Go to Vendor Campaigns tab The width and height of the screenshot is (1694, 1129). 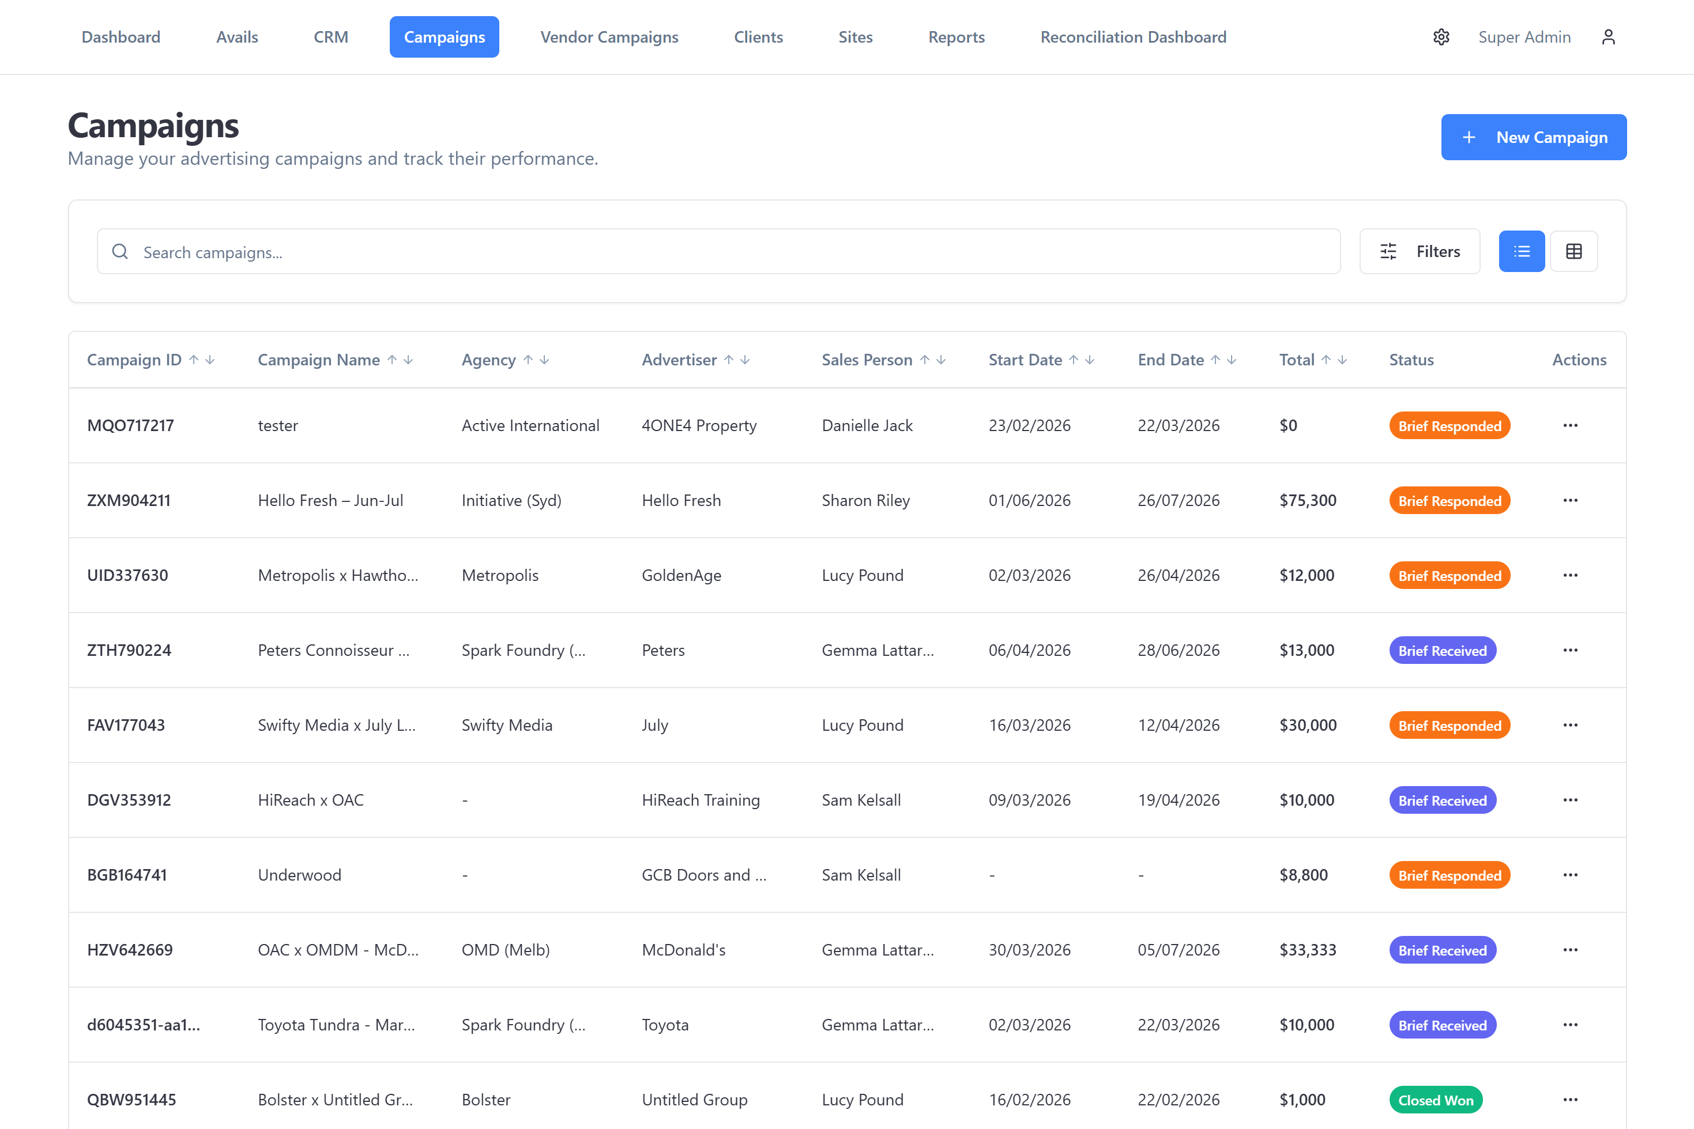click(x=609, y=37)
